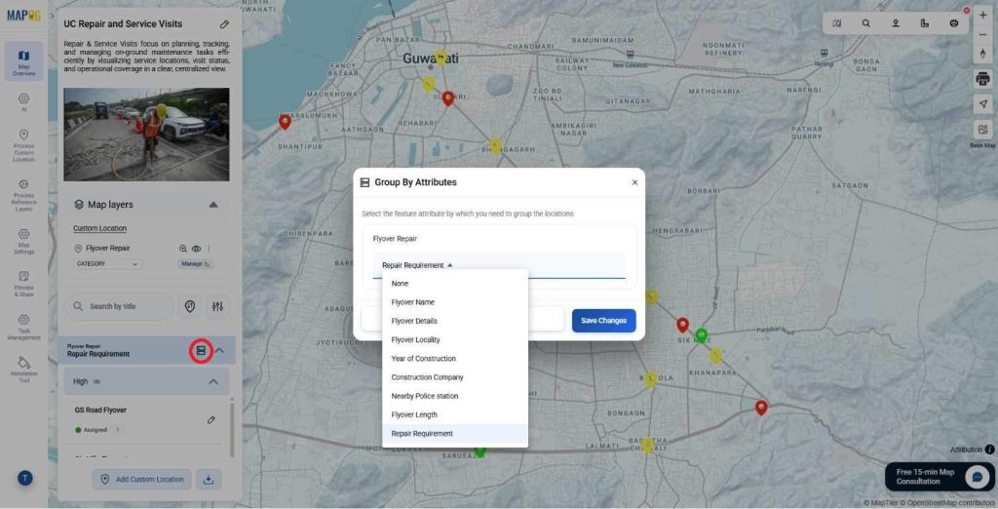The height and width of the screenshot is (509, 998).
Task: Show the map Attribution info icon
Action: tap(990, 450)
